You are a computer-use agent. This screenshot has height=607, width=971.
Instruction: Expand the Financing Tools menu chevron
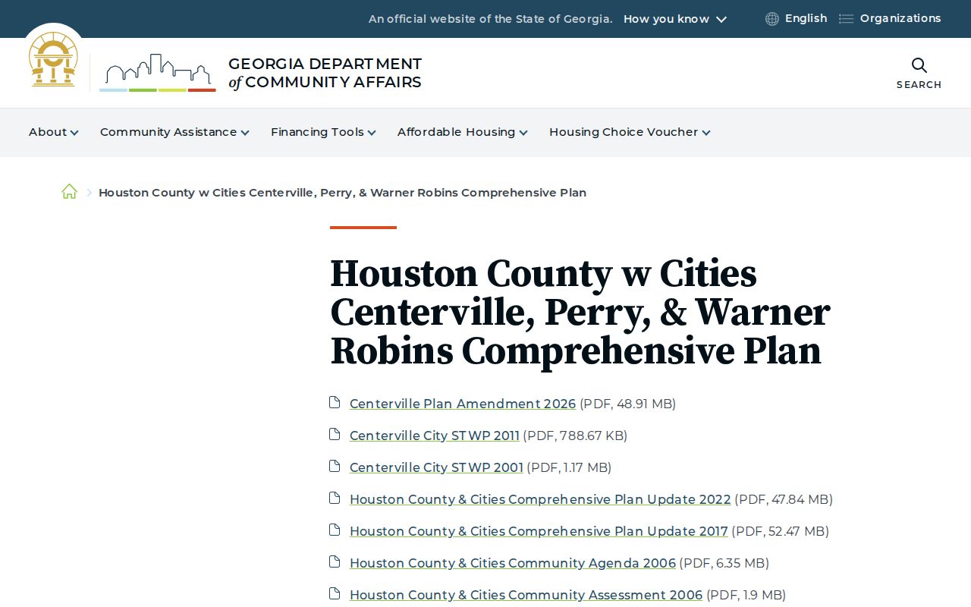[x=372, y=133]
